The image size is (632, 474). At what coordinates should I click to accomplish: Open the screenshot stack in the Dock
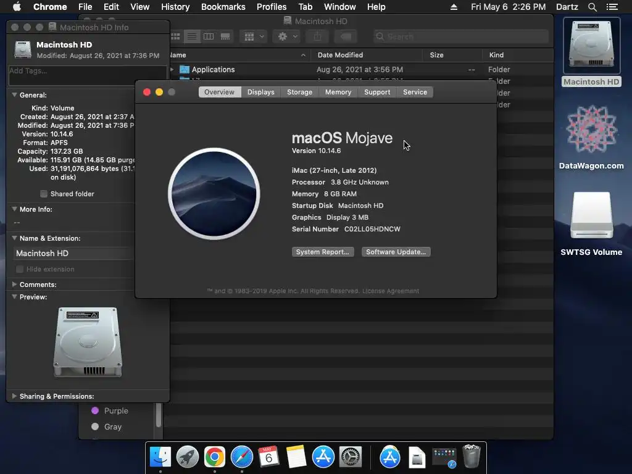pyautogui.click(x=444, y=458)
